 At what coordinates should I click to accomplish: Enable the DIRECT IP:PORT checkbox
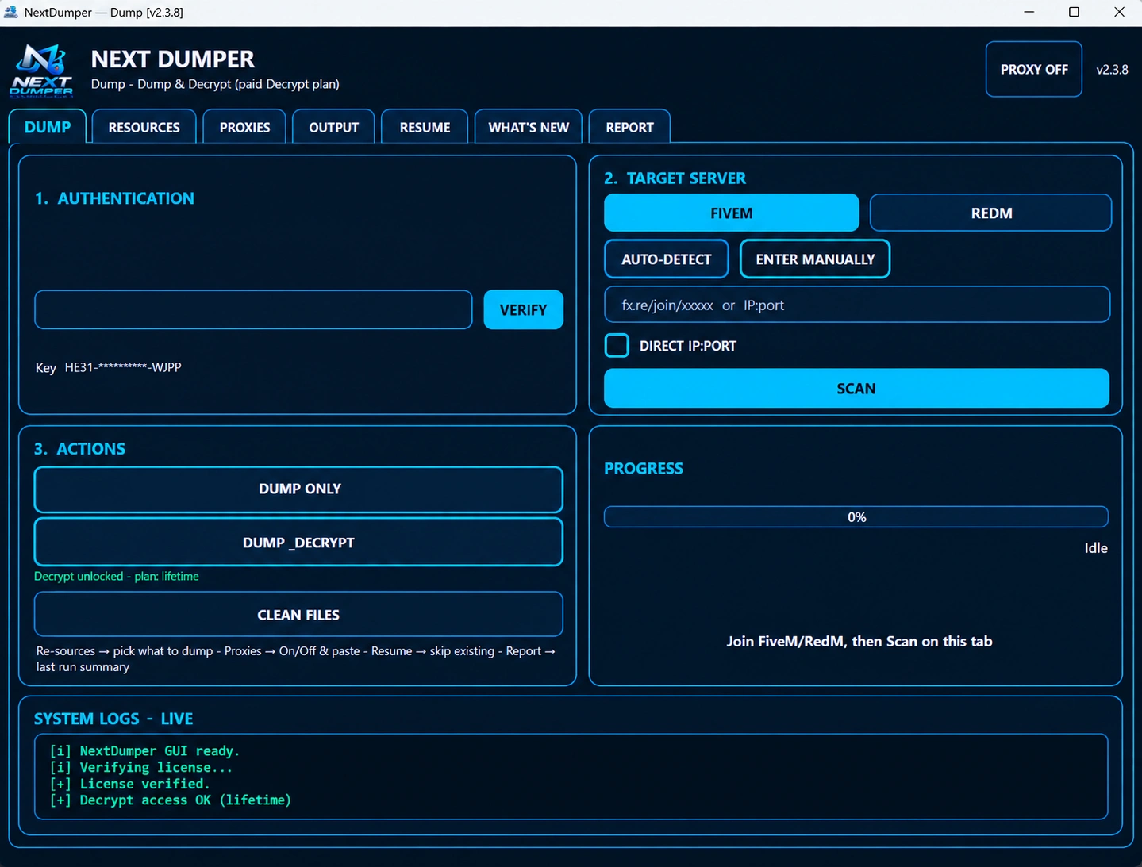[617, 345]
